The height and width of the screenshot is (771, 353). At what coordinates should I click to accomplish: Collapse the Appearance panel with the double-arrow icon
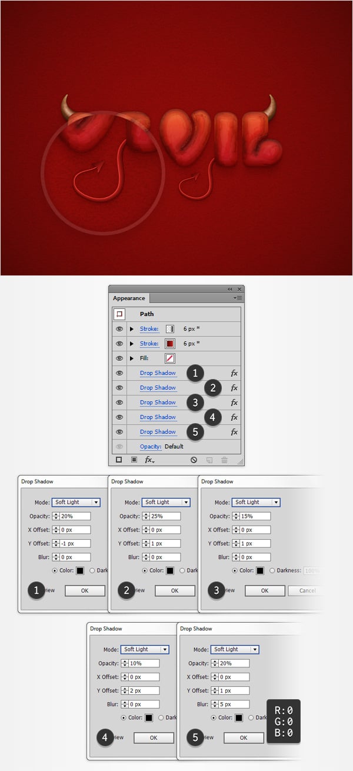(231, 290)
